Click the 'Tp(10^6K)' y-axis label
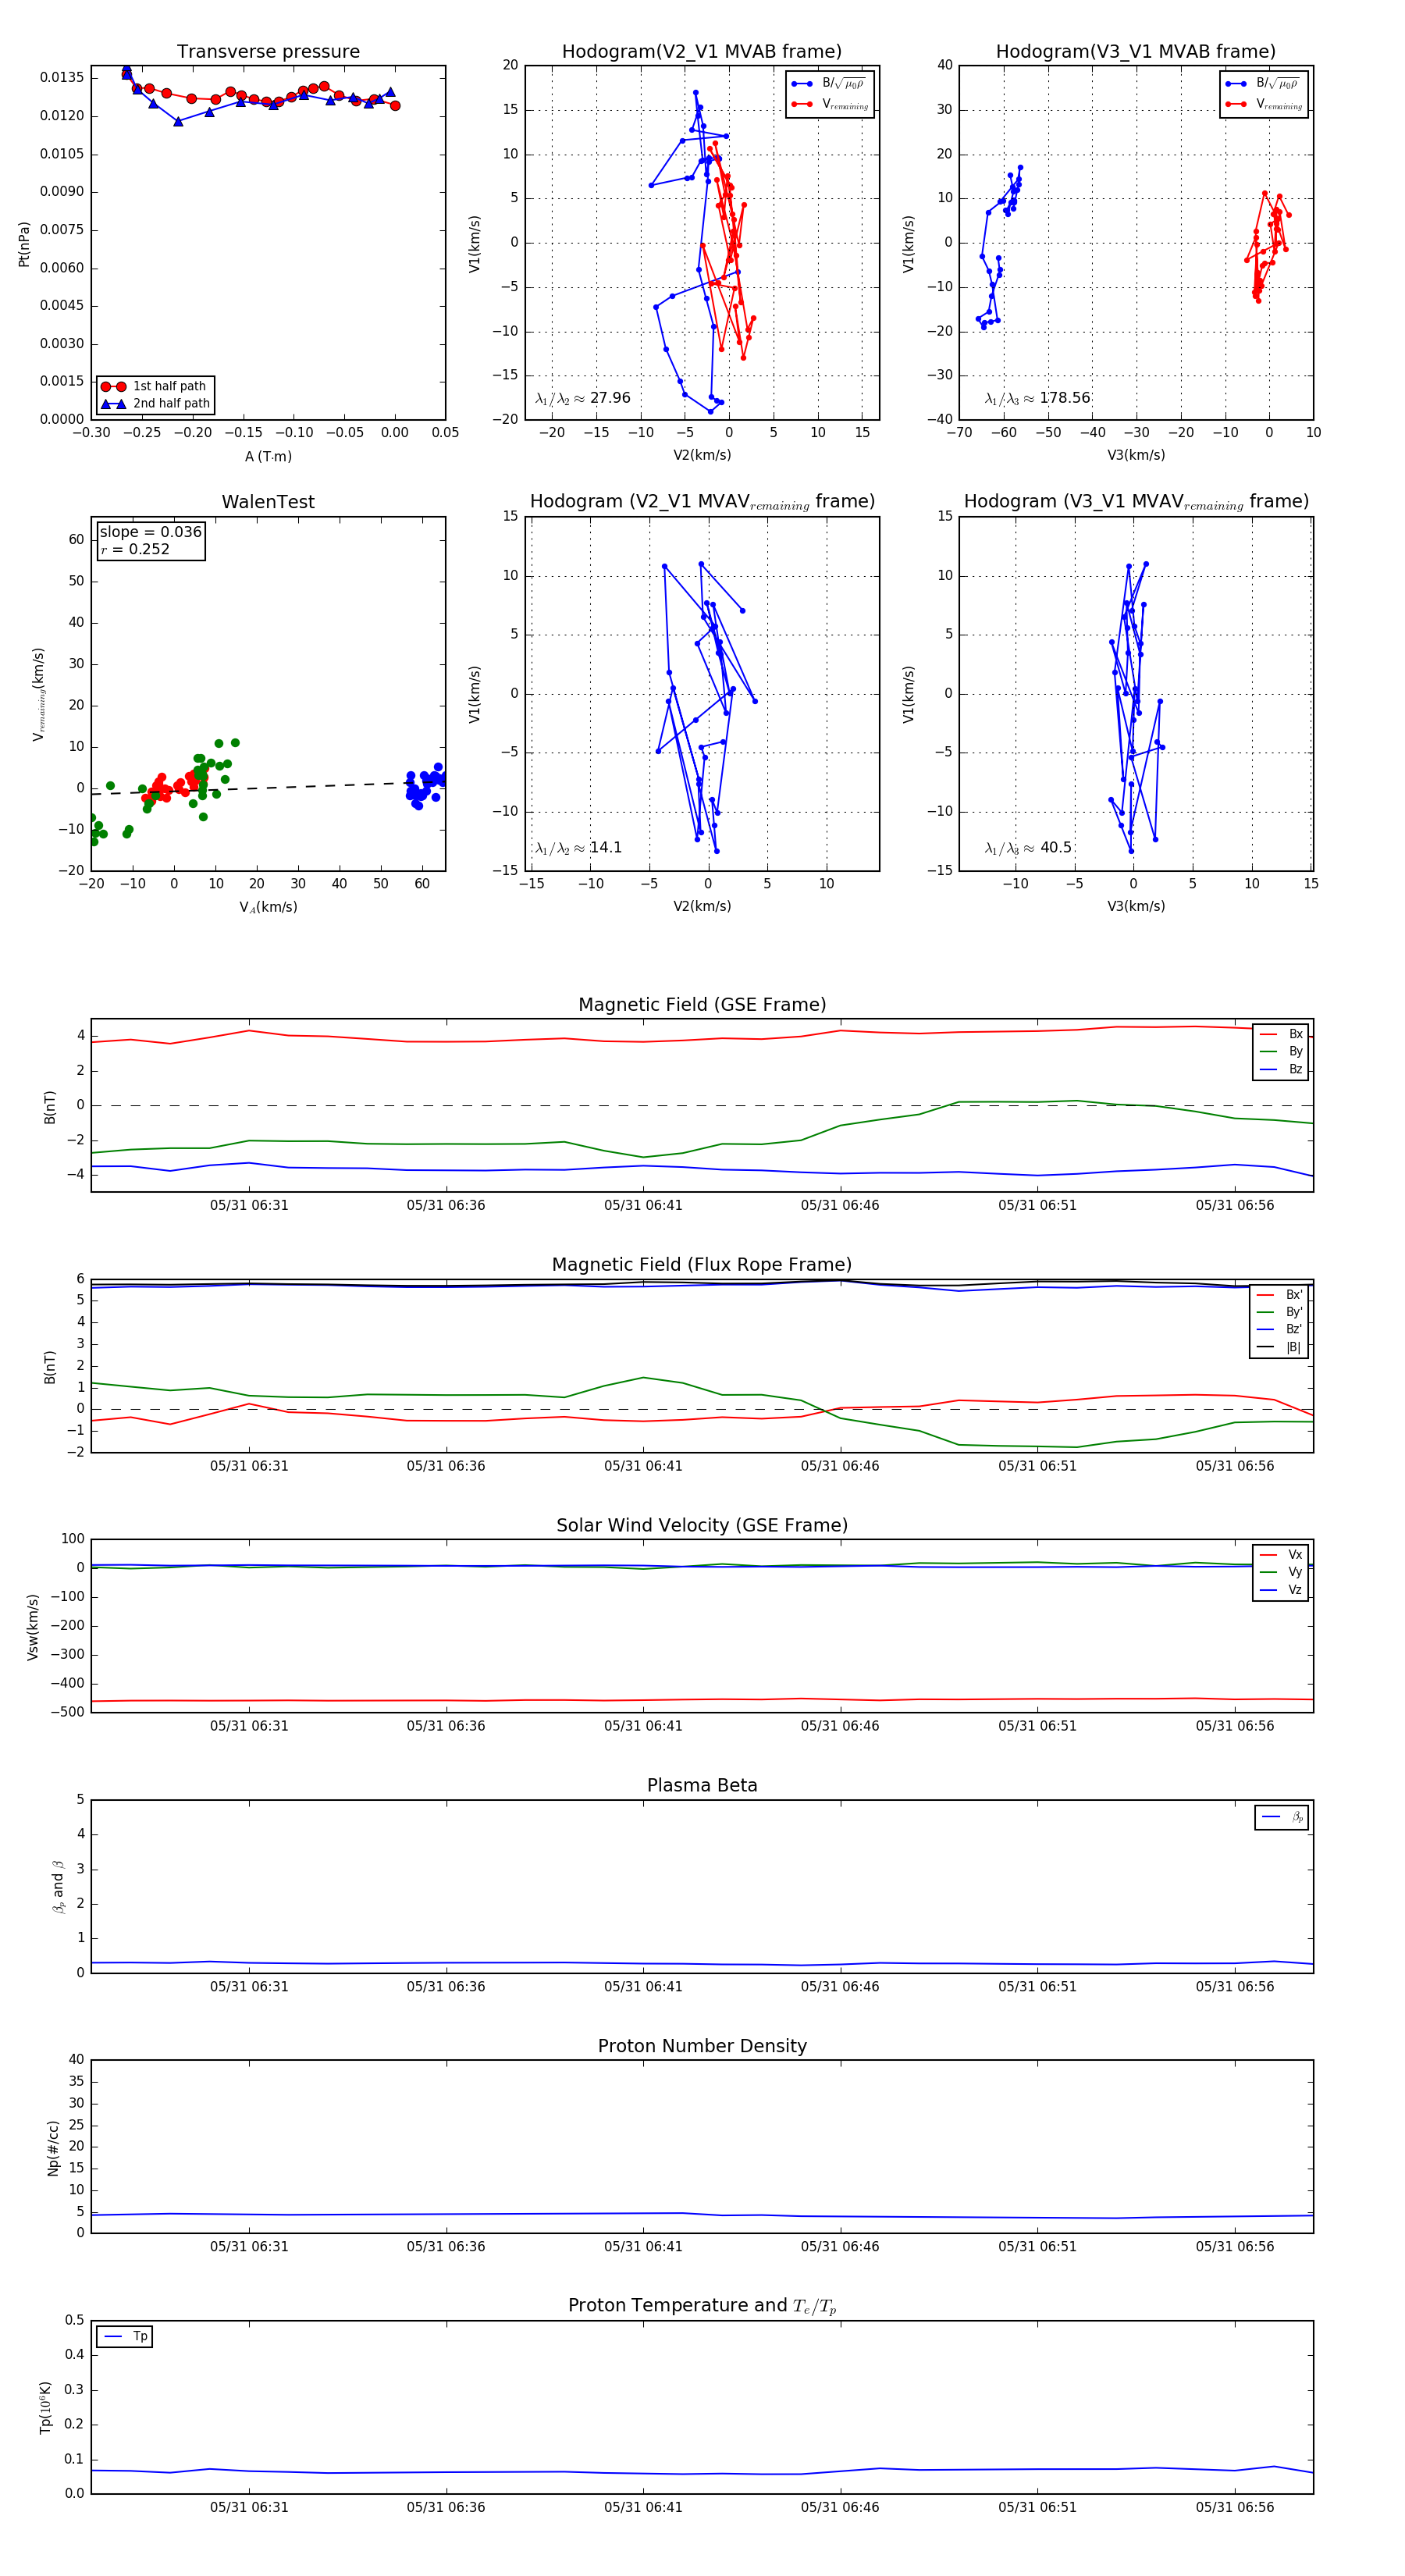The image size is (1405, 2576). pyautogui.click(x=45, y=2406)
